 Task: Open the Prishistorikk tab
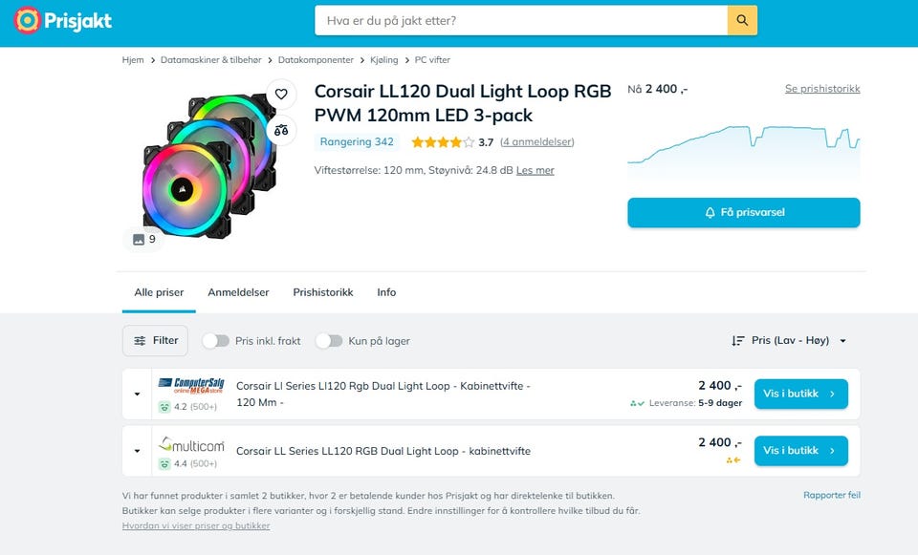click(x=322, y=292)
